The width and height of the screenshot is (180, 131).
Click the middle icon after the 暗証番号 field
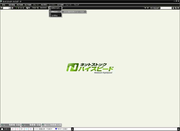[176, 8]
